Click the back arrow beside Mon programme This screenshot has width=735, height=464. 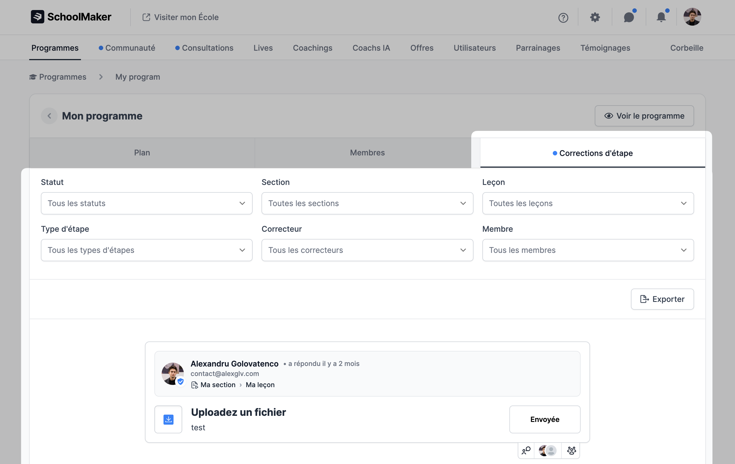point(49,116)
